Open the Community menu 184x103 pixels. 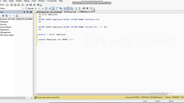click(52, 1)
